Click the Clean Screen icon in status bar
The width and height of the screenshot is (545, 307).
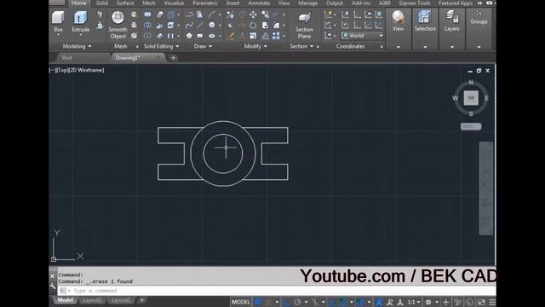pos(481,302)
